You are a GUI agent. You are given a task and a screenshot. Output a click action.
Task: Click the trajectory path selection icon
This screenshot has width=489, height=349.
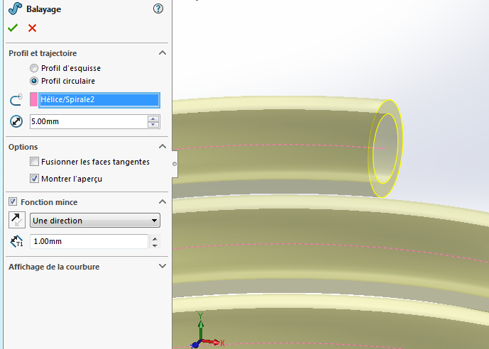pos(16,100)
